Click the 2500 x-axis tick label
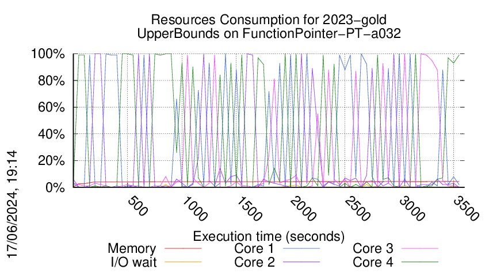The width and height of the screenshot is (489, 273). tap(357, 209)
